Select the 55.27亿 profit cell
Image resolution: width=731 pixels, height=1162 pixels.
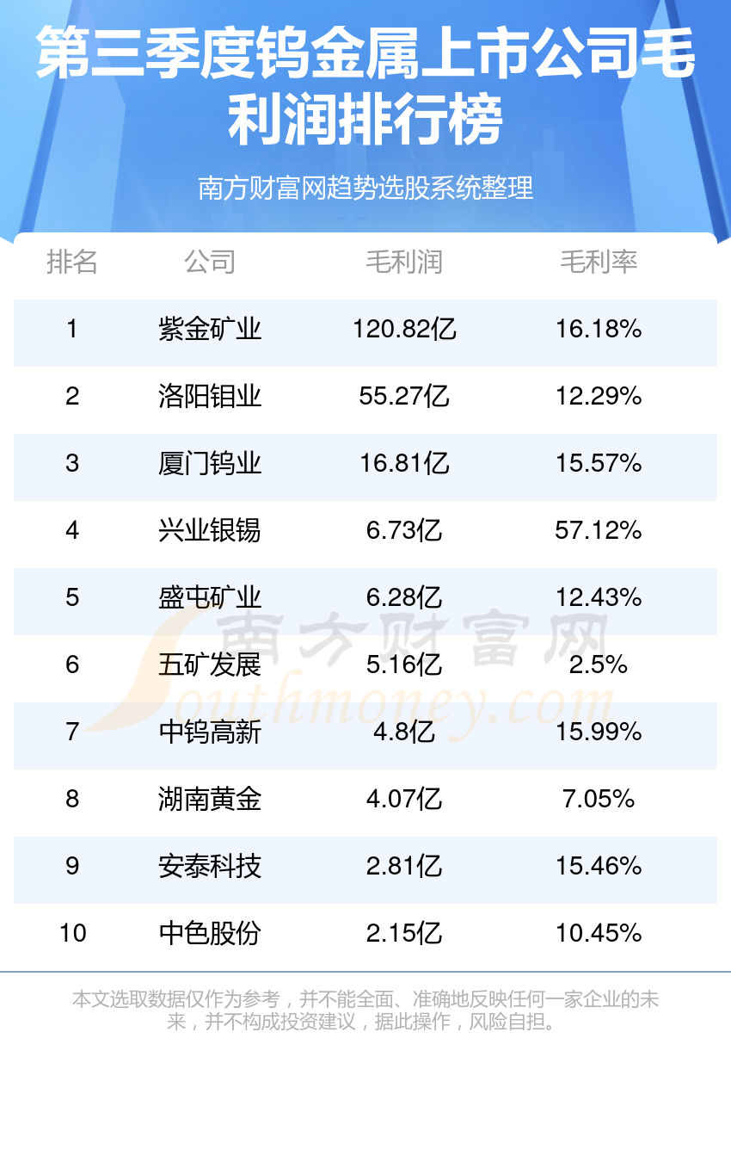point(404,396)
